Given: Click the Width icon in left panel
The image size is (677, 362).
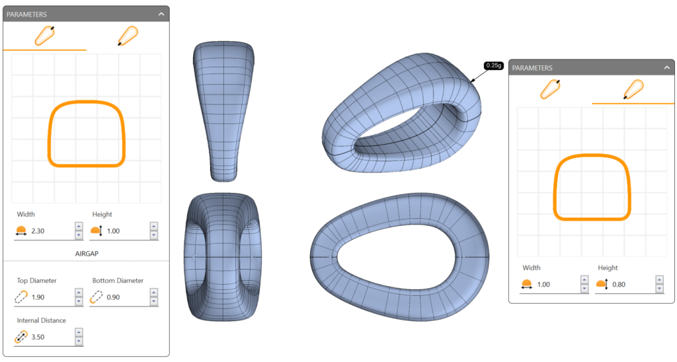Looking at the screenshot, I should point(21,231).
